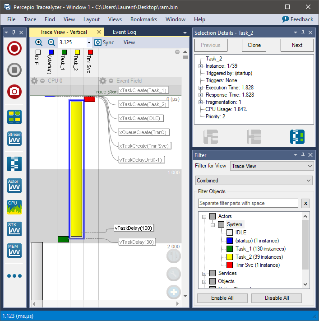This screenshot has width=319, height=321.
Task: Open CPU 0 column settings gear
Action: [34, 81]
